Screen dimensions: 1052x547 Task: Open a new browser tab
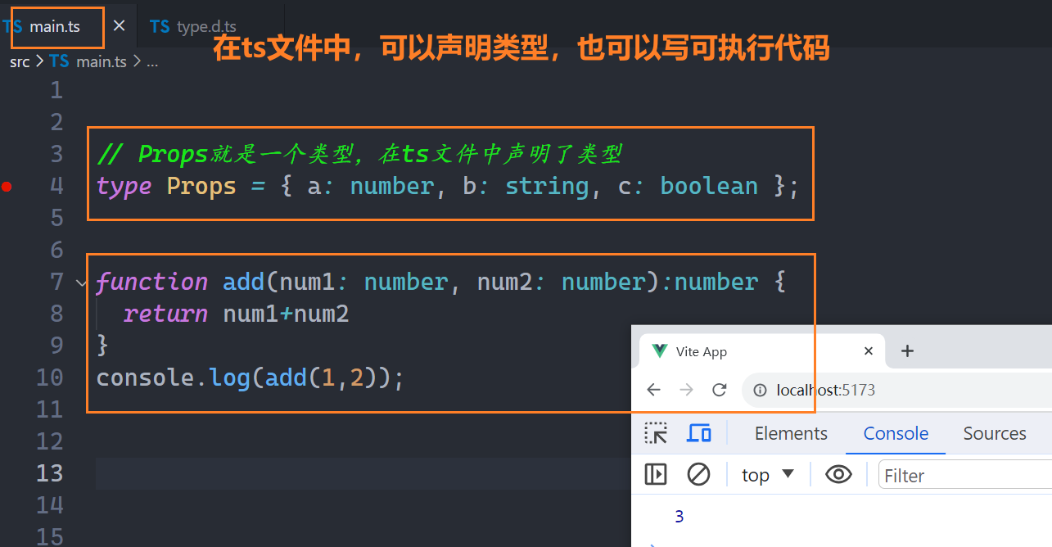[906, 351]
